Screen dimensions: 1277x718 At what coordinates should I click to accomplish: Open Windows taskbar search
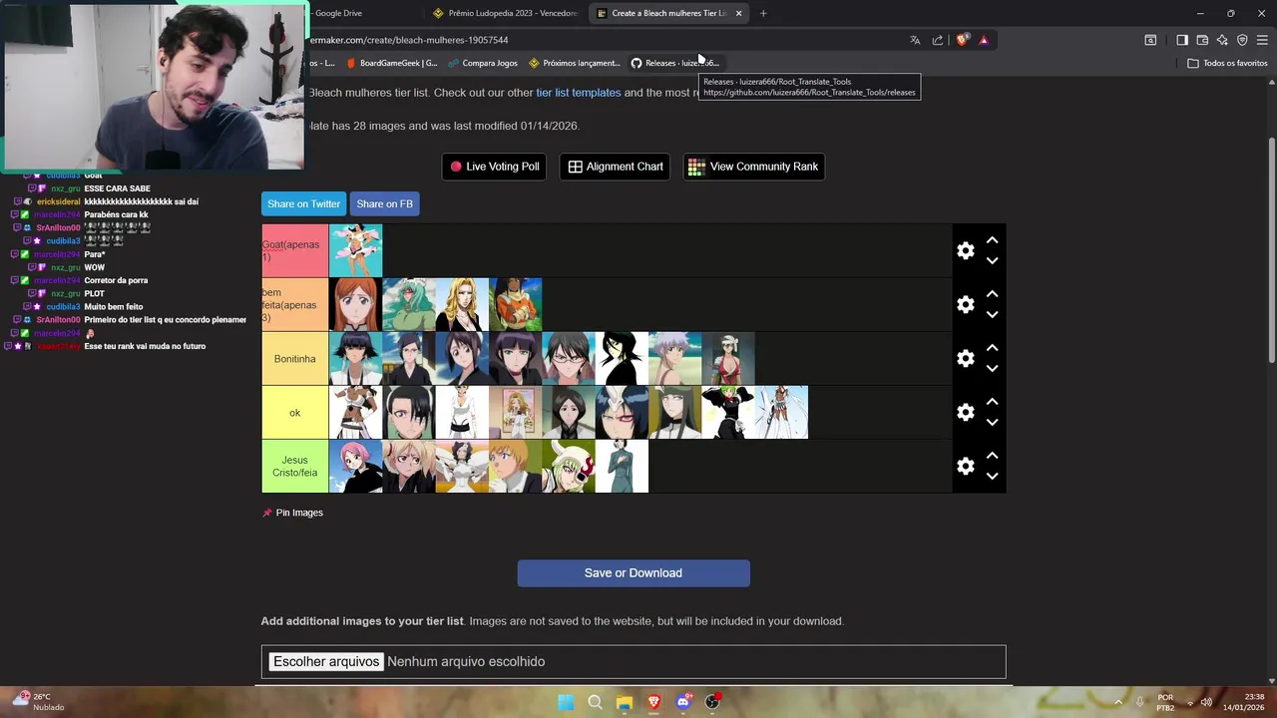pos(595,702)
